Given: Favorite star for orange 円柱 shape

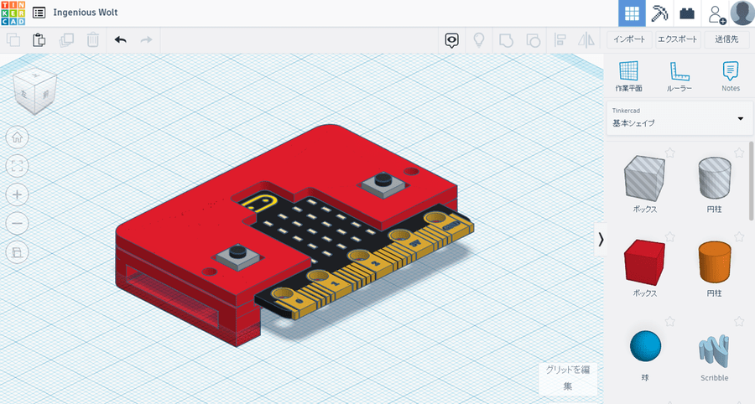Looking at the screenshot, I should 739,236.
